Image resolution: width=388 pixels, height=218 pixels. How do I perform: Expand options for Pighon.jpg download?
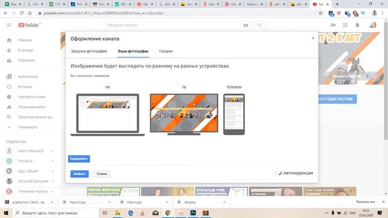(167, 202)
